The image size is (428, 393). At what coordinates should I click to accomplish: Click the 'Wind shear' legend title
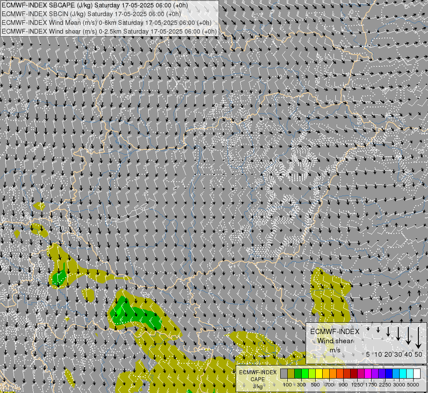335,341
